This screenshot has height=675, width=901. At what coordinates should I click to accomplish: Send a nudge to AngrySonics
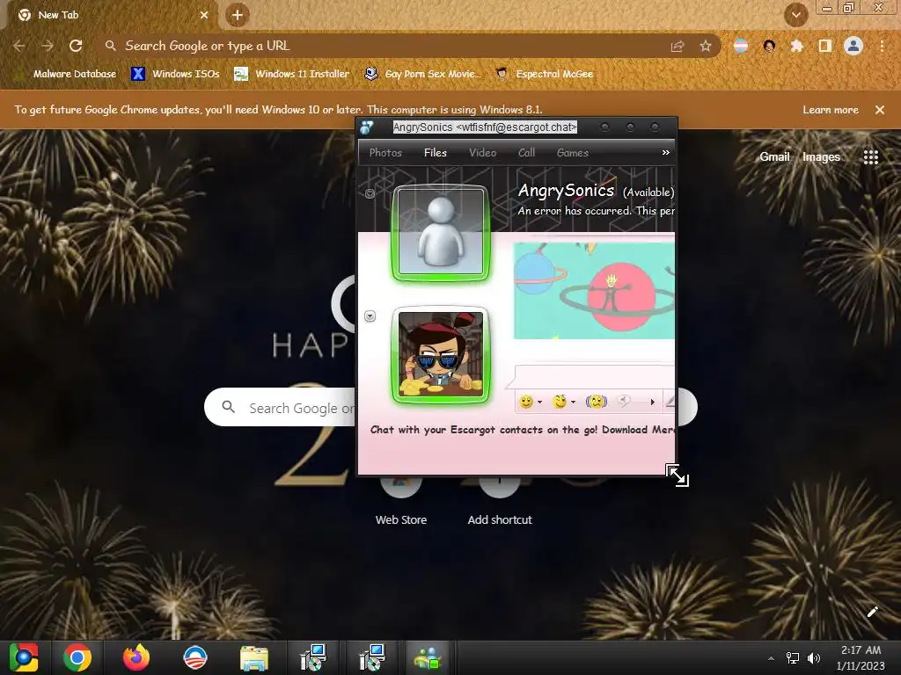click(597, 402)
